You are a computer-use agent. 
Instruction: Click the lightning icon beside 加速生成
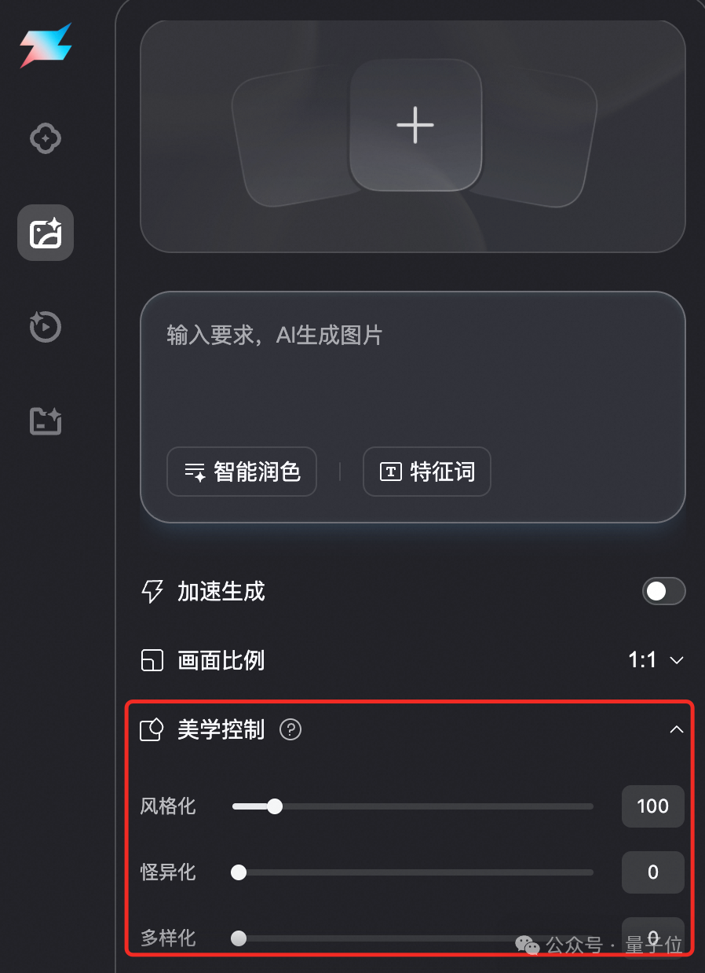[152, 592]
